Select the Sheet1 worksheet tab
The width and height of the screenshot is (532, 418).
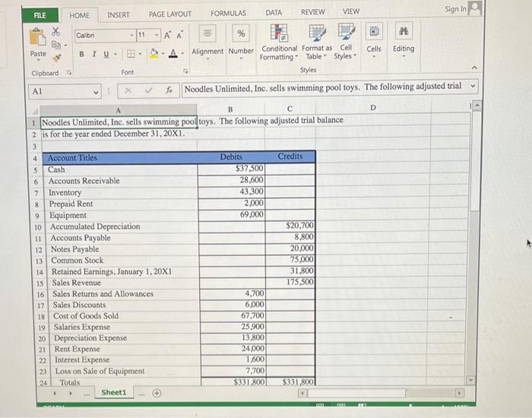pos(114,393)
